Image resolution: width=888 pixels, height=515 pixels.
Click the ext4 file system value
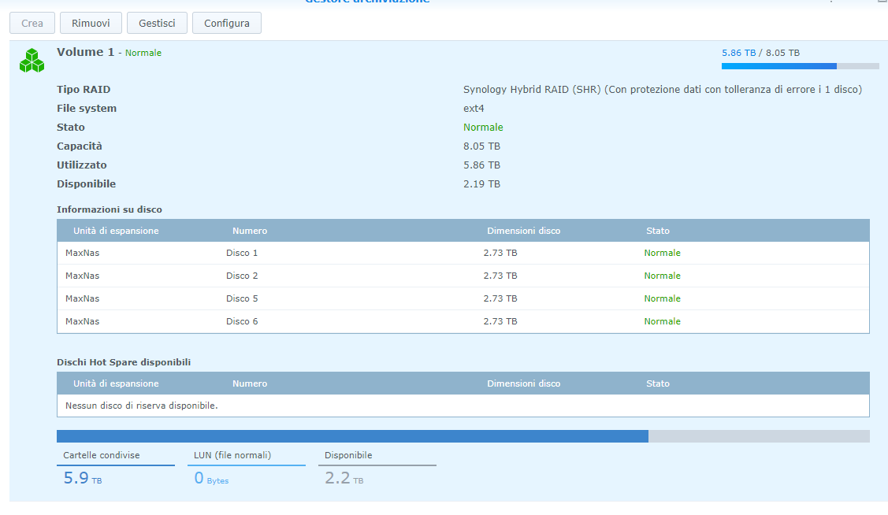(474, 108)
